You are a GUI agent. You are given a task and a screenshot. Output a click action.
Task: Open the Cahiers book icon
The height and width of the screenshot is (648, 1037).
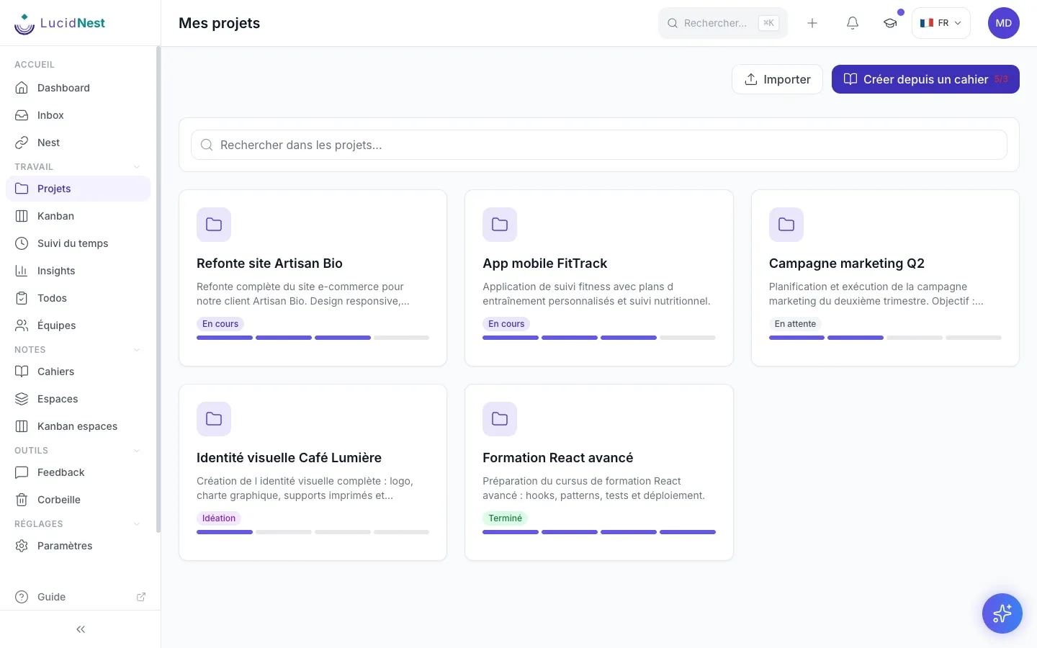(x=22, y=372)
